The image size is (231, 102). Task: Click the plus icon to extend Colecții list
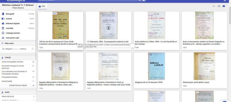(x=33, y=85)
